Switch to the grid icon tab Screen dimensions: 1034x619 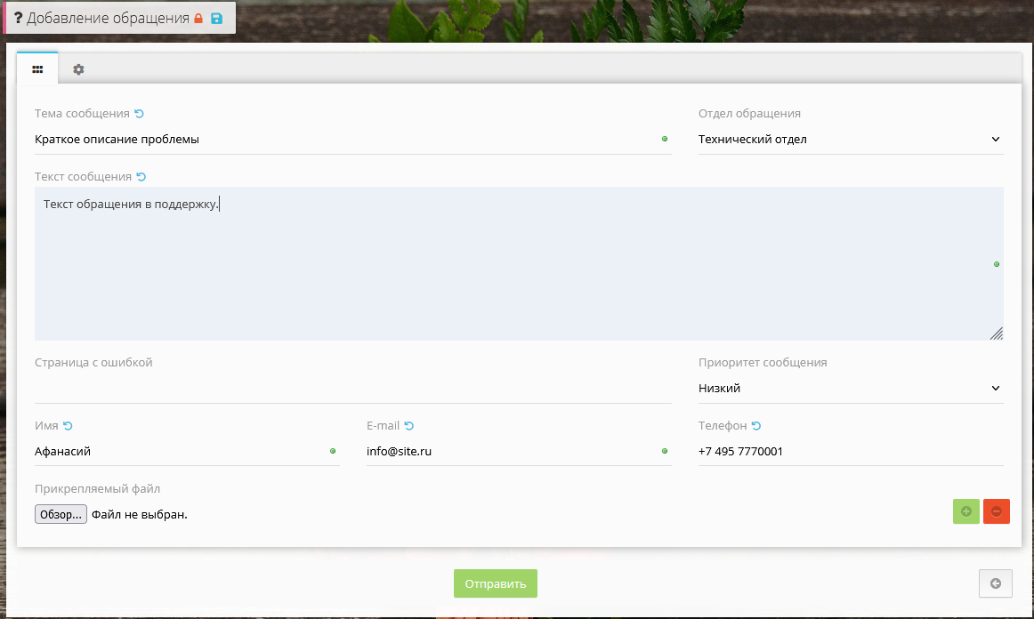point(37,68)
